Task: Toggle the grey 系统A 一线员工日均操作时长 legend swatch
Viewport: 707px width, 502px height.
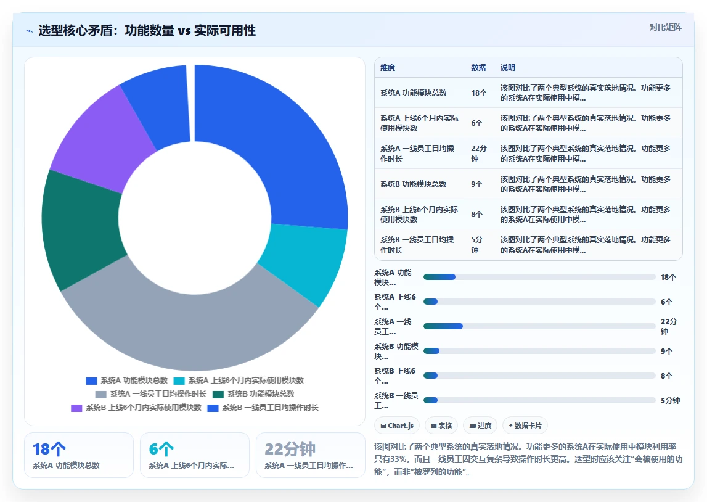Action: pos(101,394)
